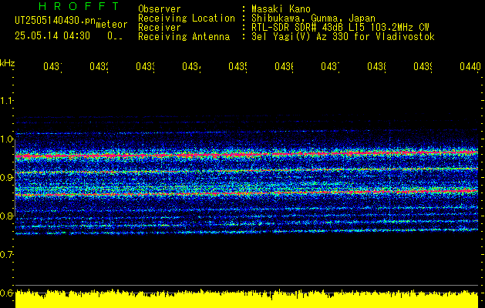Click the 1.0 kHz axis tick label

(6, 139)
